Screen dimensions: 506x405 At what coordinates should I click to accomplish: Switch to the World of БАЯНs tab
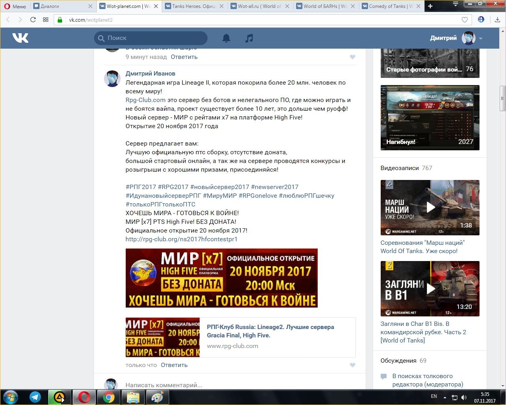[x=325, y=6]
